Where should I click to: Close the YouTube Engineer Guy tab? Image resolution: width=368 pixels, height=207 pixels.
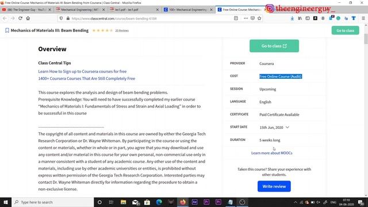coord(50,10)
